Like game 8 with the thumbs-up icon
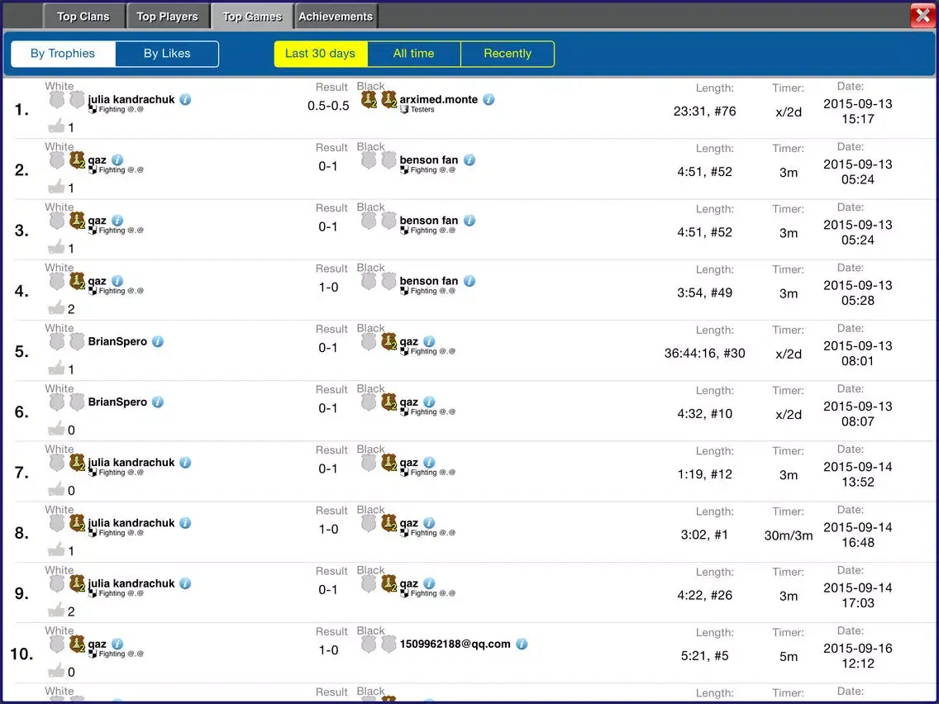Viewport: 939px width, 704px height. [x=56, y=549]
